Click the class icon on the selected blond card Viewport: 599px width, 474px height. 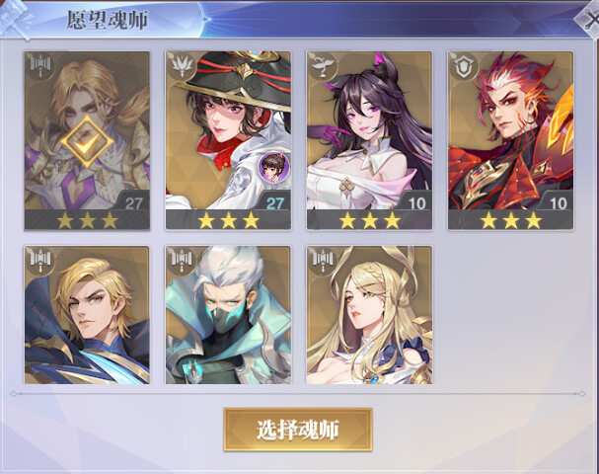[x=40, y=67]
